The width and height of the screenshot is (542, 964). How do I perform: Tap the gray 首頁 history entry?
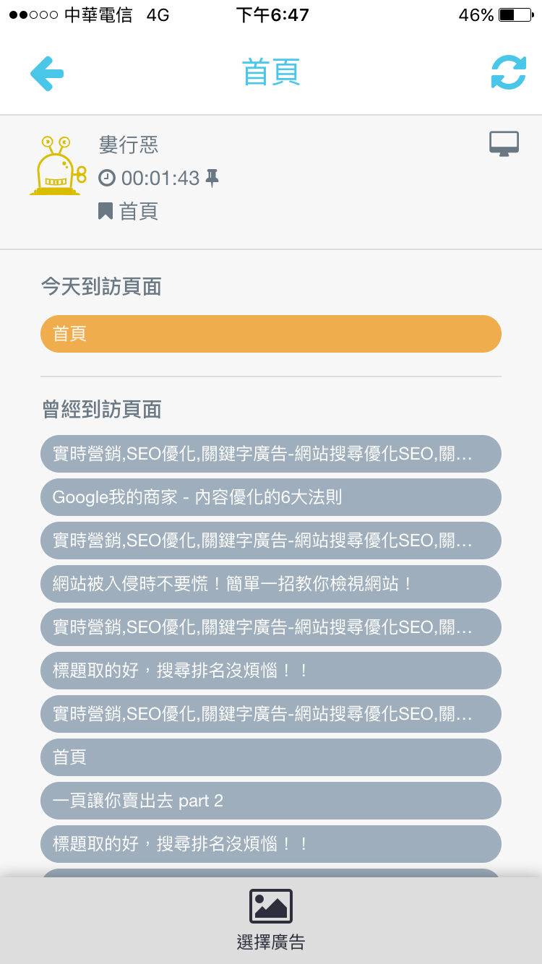tap(271, 757)
